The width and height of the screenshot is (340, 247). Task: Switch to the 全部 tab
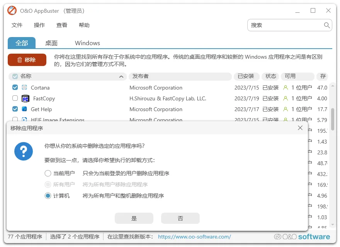click(x=22, y=43)
